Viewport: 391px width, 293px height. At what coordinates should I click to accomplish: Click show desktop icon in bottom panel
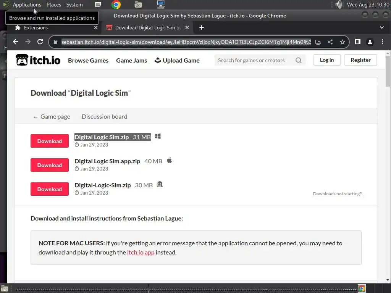(5, 288)
